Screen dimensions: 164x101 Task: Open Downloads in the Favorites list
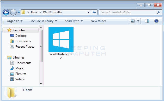point(23,41)
